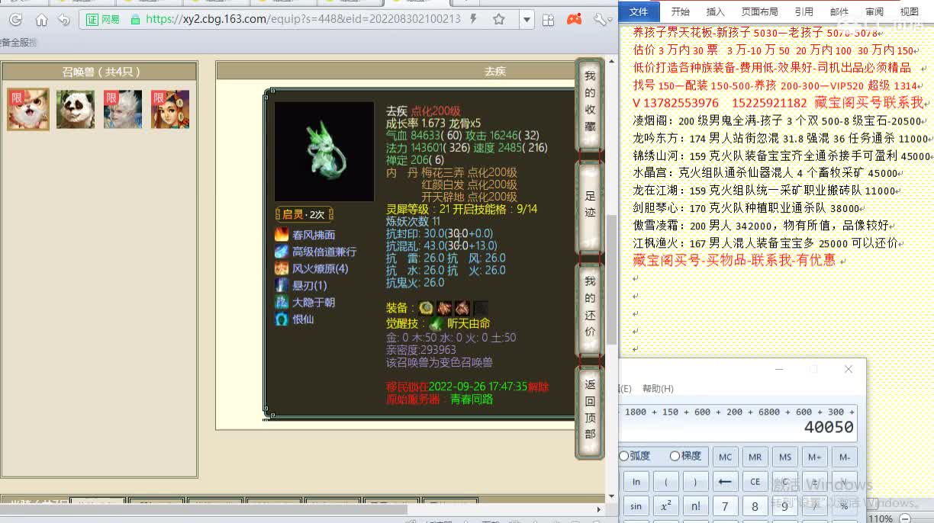Click the calculator result display 40050
This screenshot has width=934, height=523.
(x=829, y=428)
